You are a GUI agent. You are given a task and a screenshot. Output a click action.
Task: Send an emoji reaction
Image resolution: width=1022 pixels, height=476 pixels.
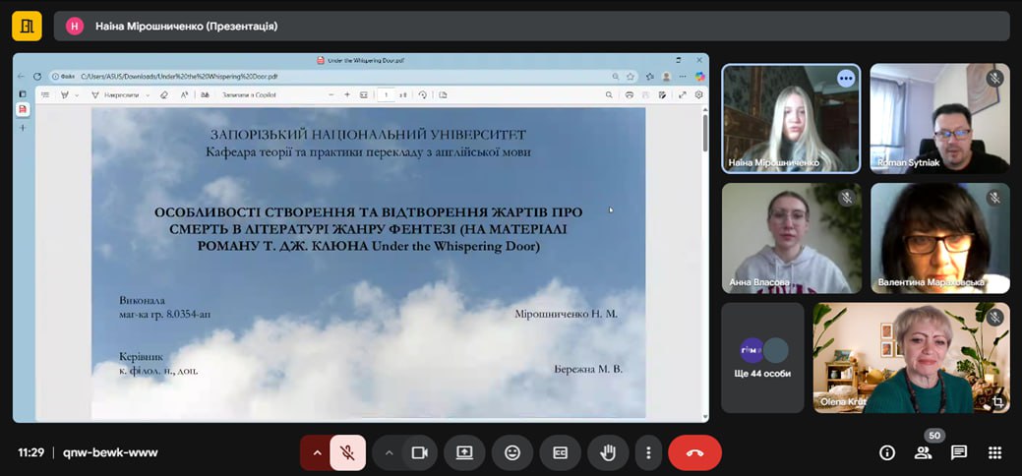[512, 452]
